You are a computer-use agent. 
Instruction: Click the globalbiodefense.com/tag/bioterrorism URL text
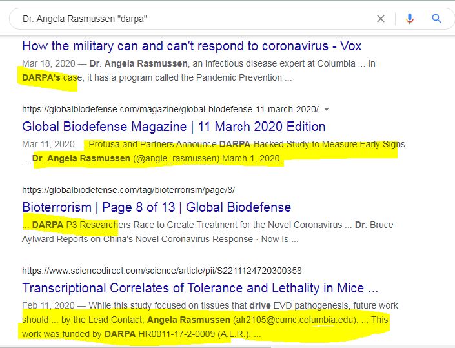[x=128, y=190]
